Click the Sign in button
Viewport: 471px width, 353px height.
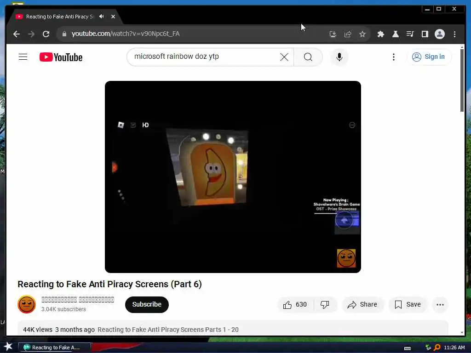pyautogui.click(x=429, y=57)
